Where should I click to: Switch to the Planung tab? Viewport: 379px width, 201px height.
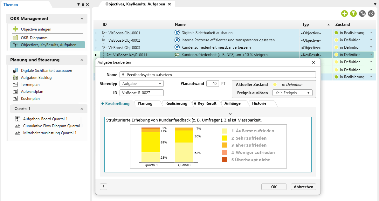coord(145,103)
